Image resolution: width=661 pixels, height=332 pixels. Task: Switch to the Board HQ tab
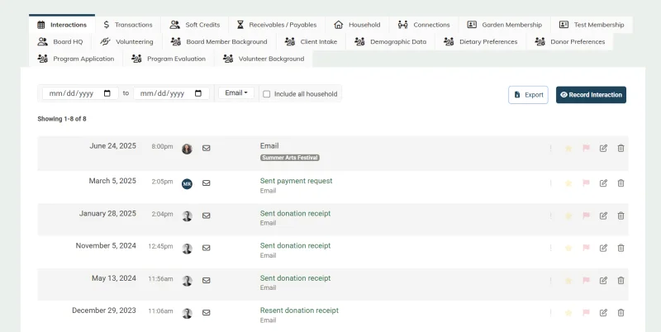click(60, 42)
